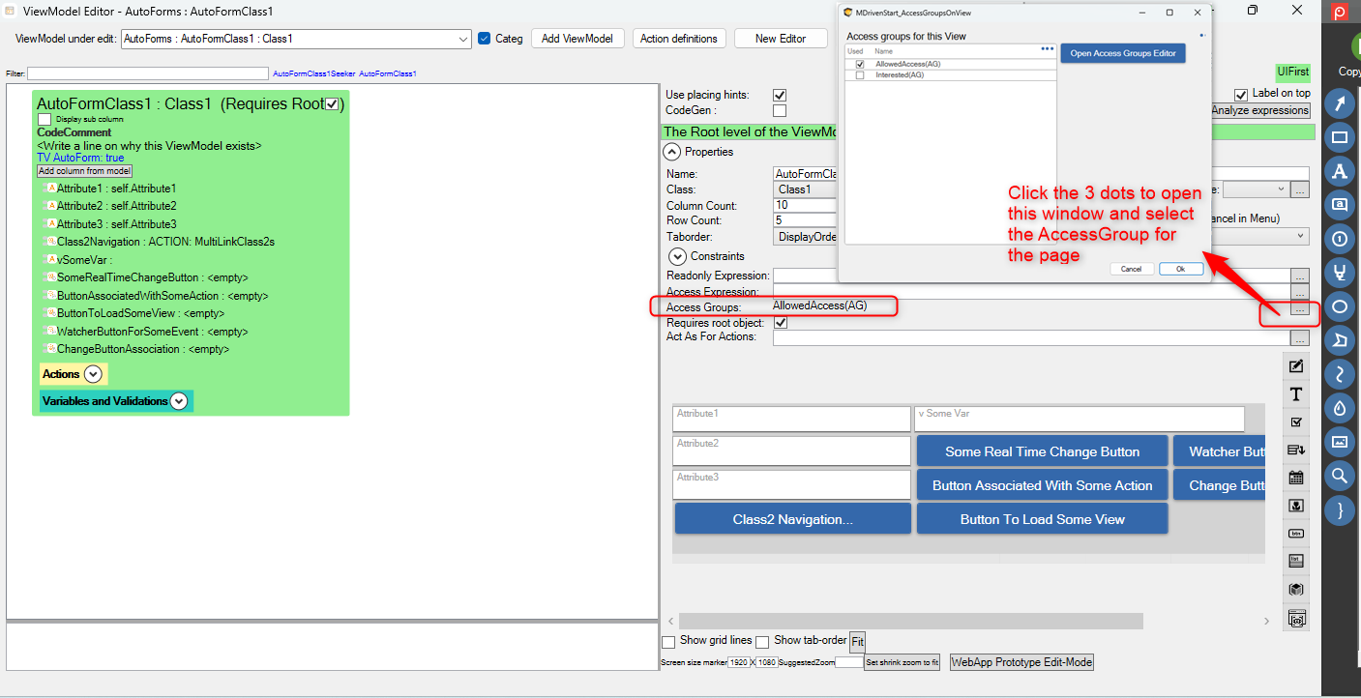Enable the Show grid lines checkbox
The width and height of the screenshot is (1361, 698).
tap(668, 642)
